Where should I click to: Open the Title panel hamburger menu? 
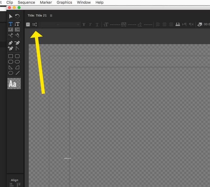pos(51,15)
